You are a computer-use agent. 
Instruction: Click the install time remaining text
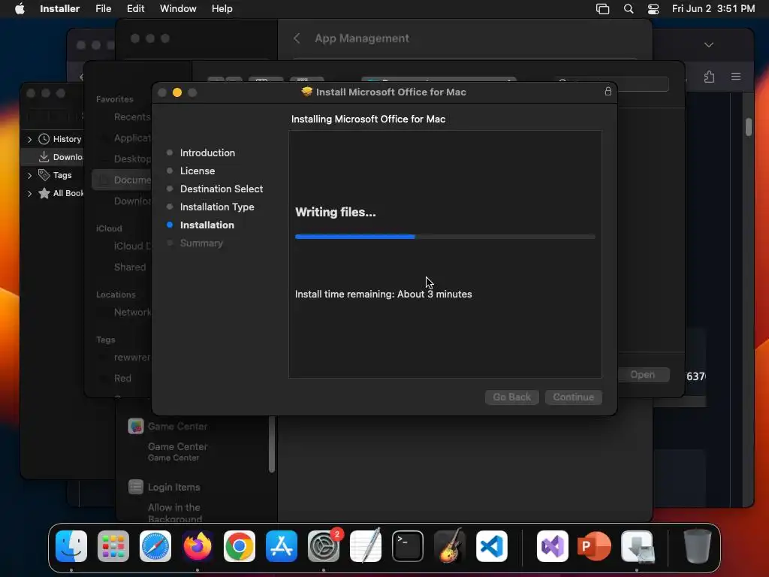coord(383,294)
